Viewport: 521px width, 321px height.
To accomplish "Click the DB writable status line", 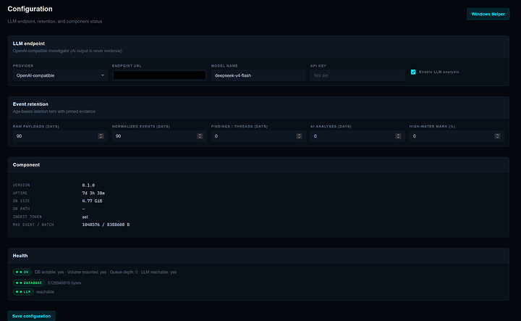I will coord(106,272).
